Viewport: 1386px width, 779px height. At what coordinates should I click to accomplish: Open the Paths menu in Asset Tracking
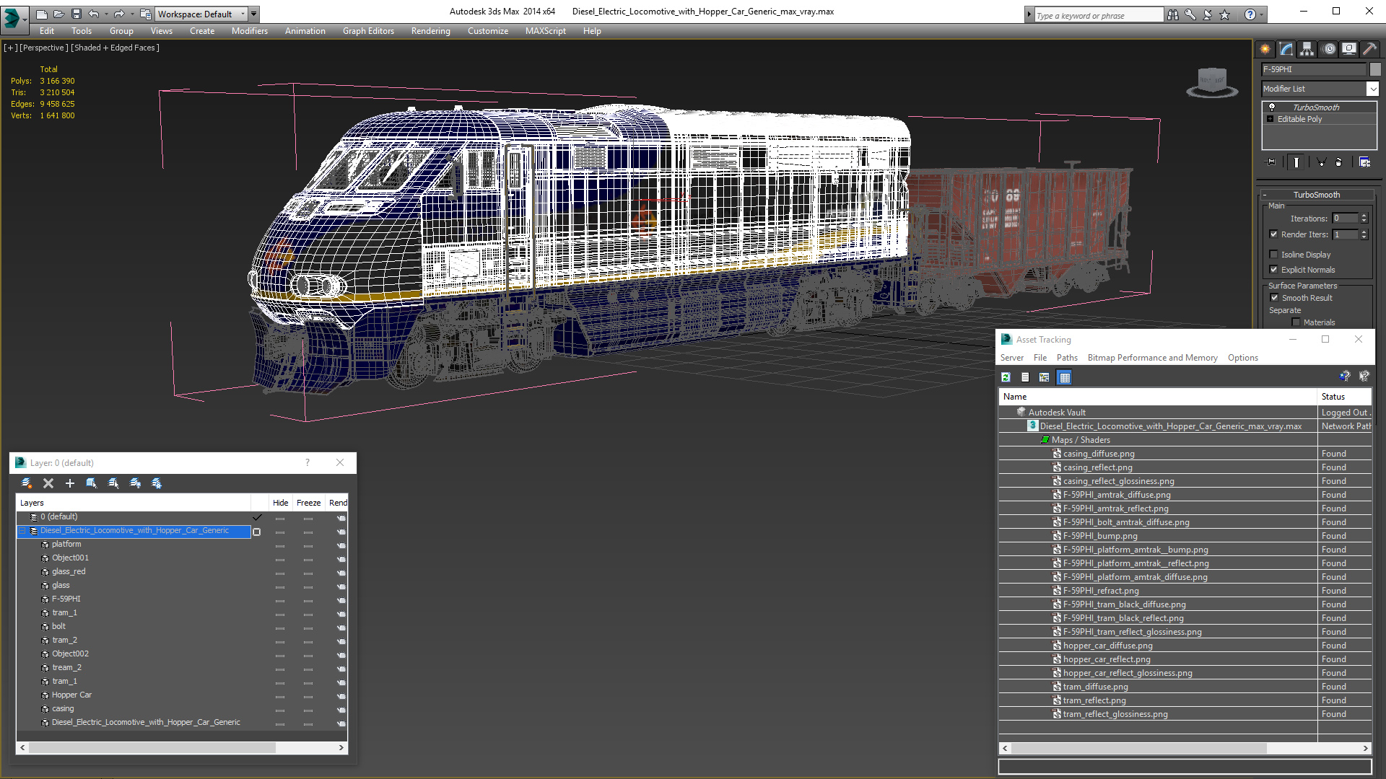(x=1066, y=358)
